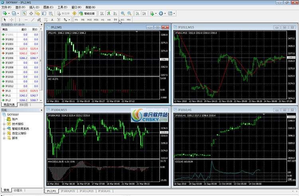
Task: Open the 工具 menu
Action: point(62,7)
